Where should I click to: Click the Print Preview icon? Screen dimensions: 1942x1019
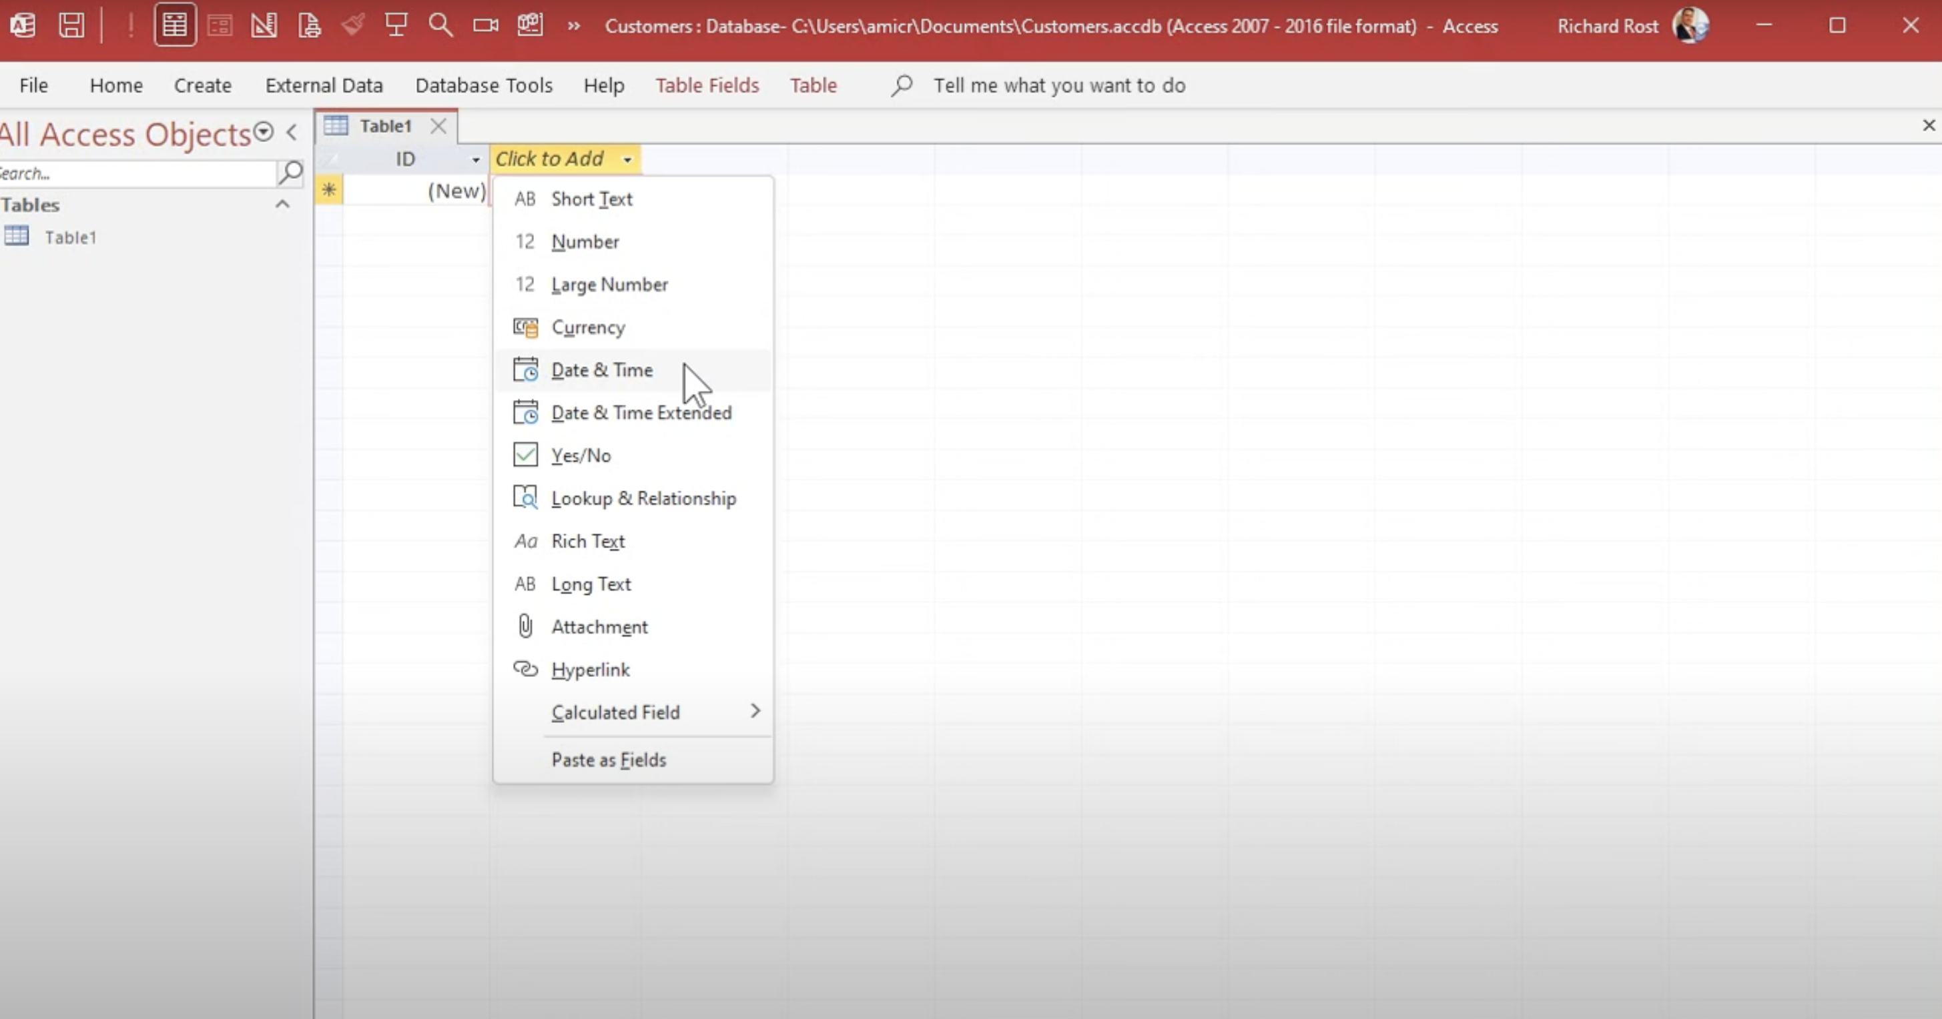[309, 25]
